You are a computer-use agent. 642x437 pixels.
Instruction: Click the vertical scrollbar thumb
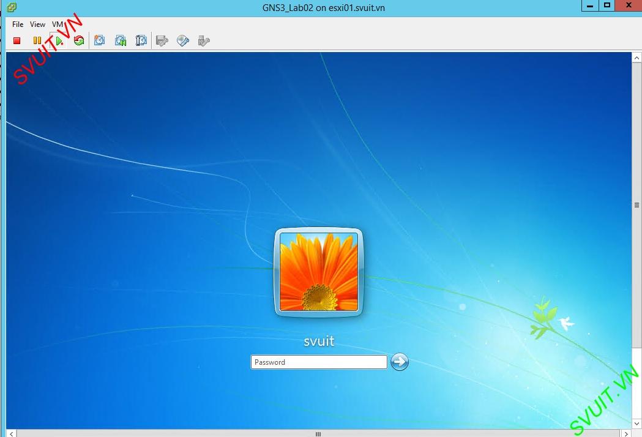click(636, 205)
